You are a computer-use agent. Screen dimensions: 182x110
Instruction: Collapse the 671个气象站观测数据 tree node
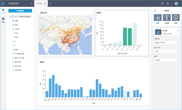pyautogui.click(x=10, y=16)
